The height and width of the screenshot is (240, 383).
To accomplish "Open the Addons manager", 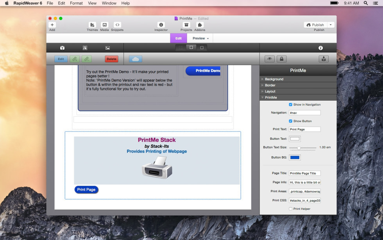I will click(200, 25).
